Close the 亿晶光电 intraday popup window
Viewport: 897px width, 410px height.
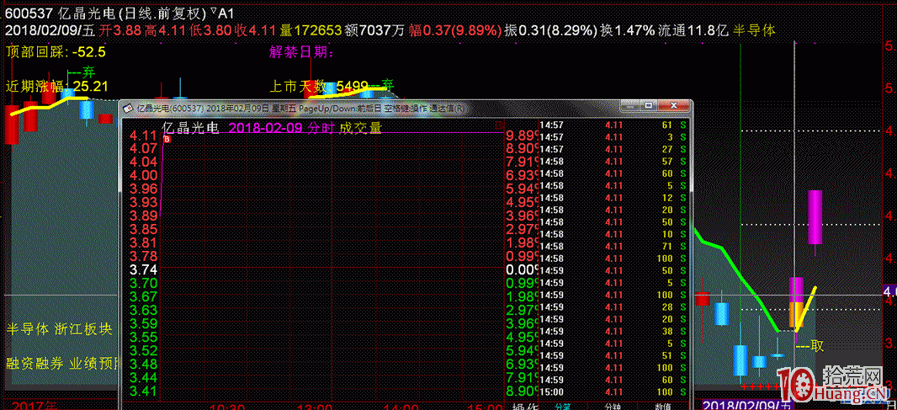point(673,106)
